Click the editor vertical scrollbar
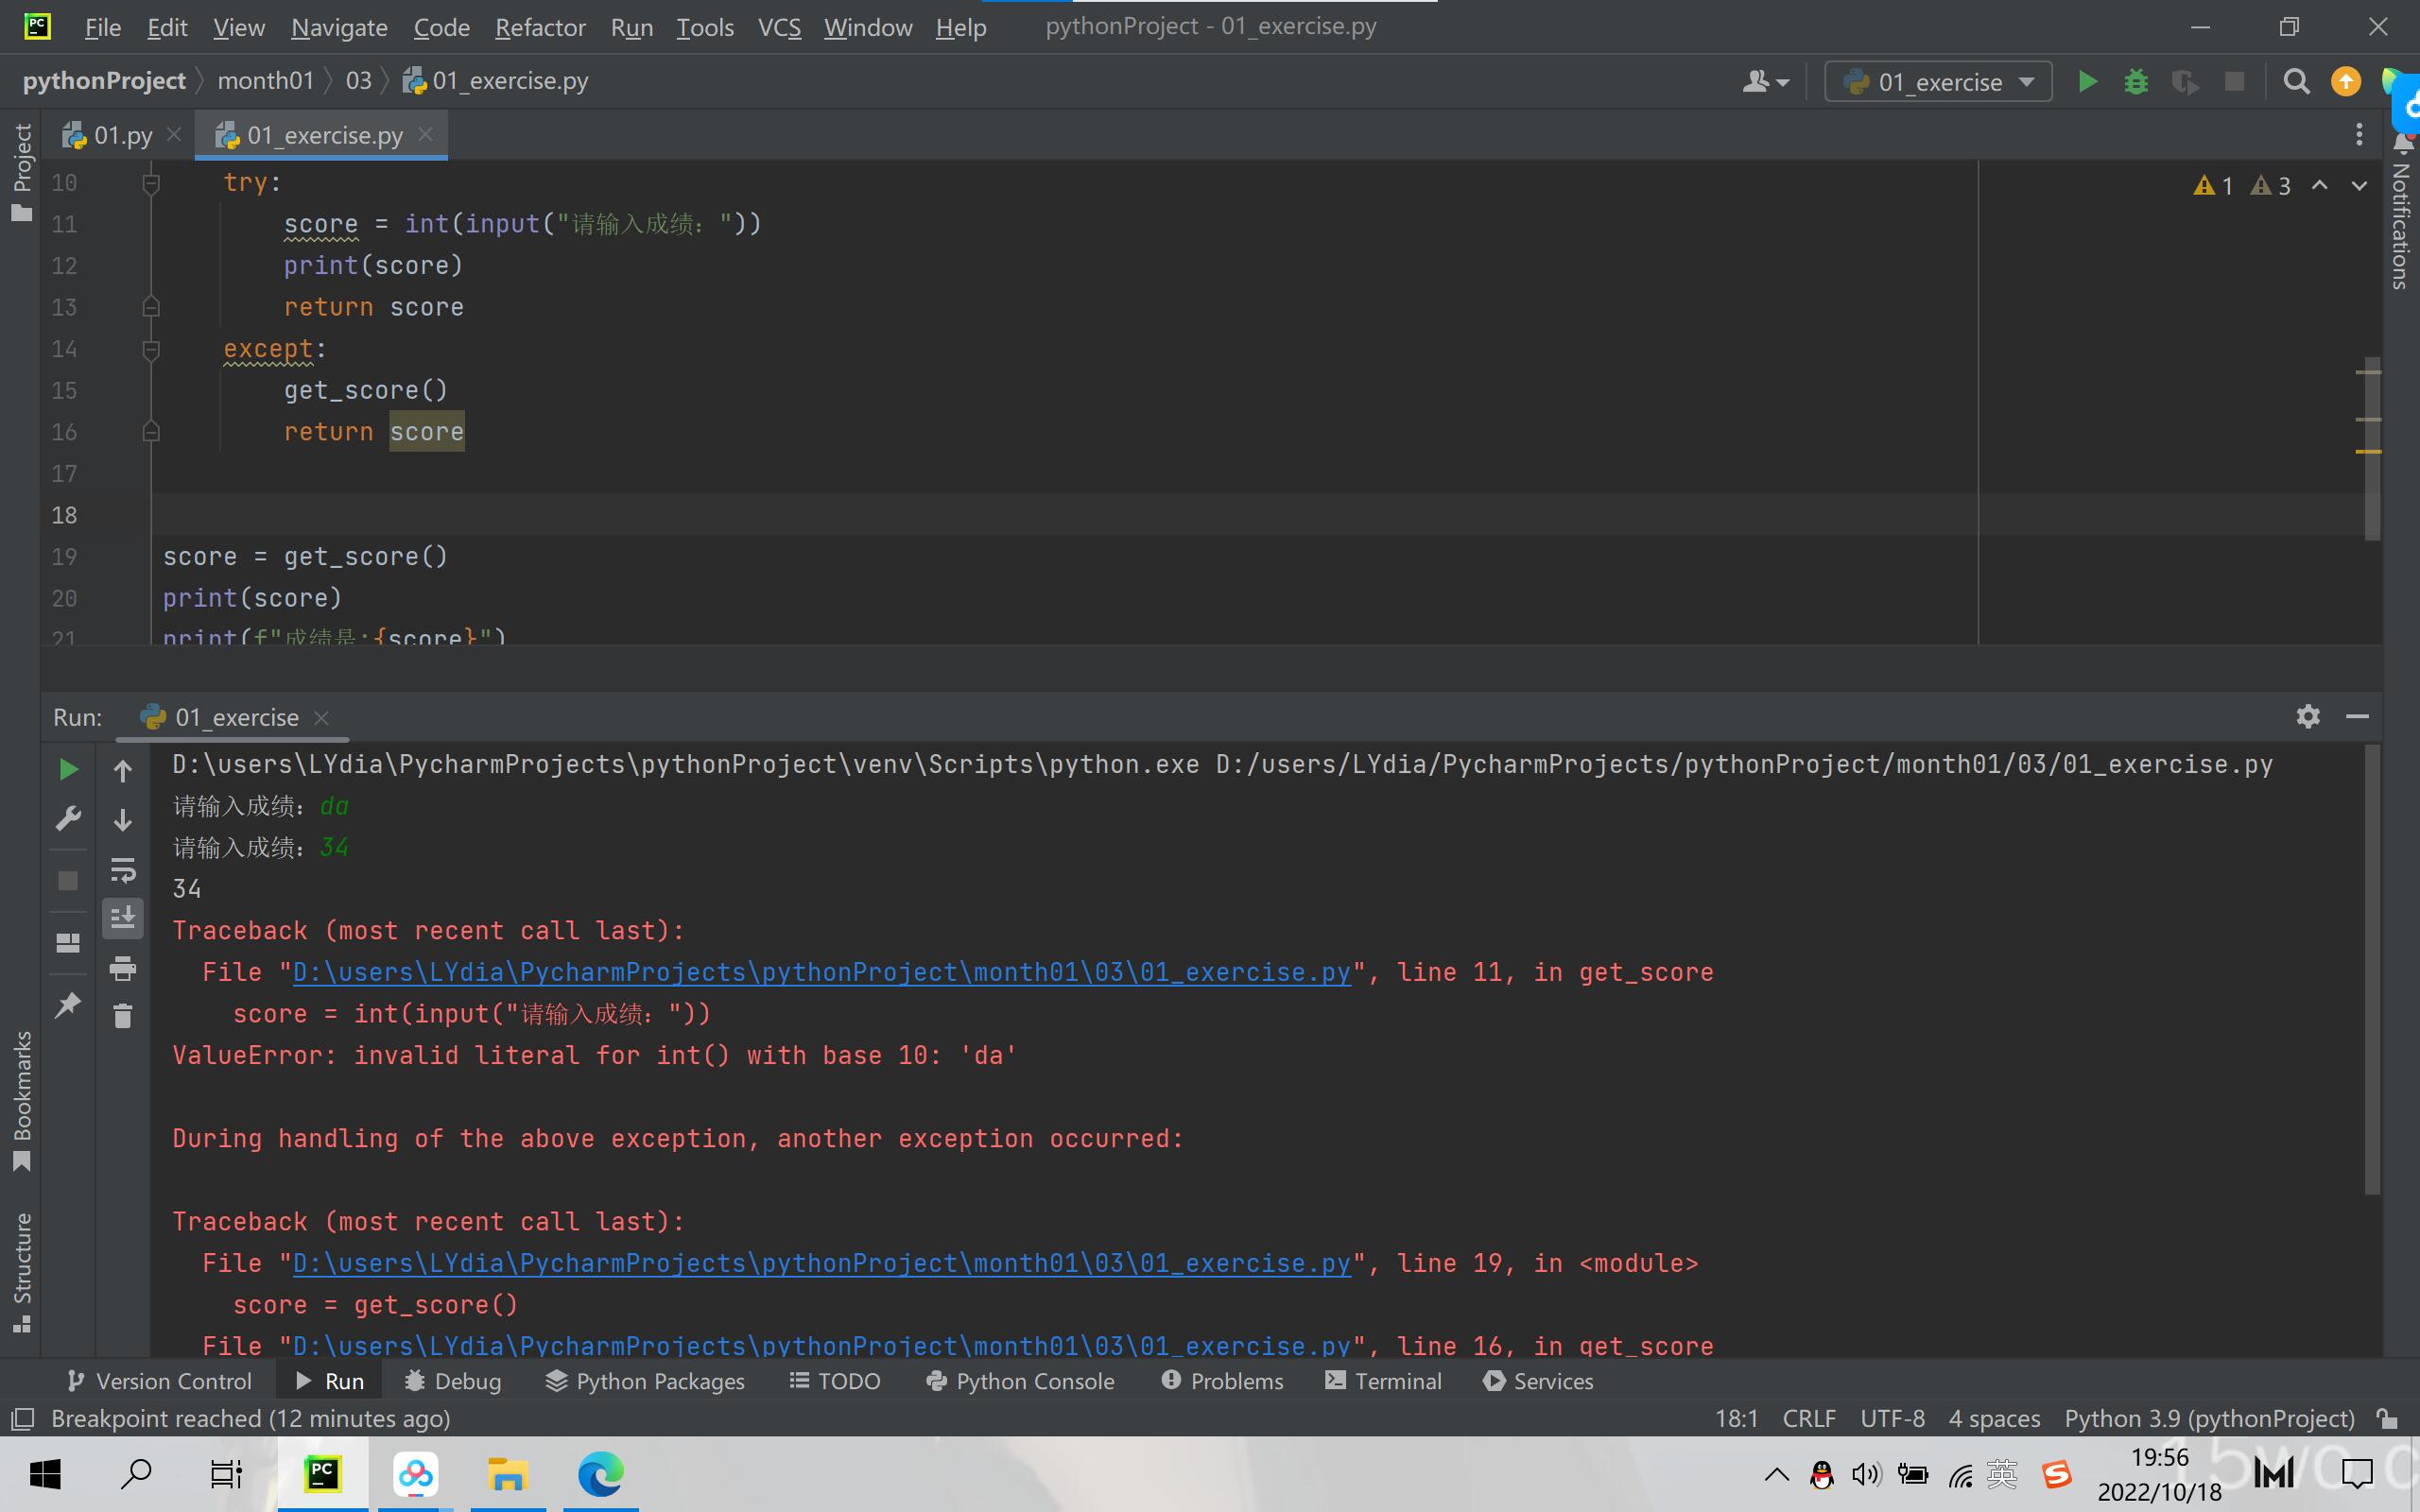This screenshot has width=2420, height=1512. [2371, 448]
